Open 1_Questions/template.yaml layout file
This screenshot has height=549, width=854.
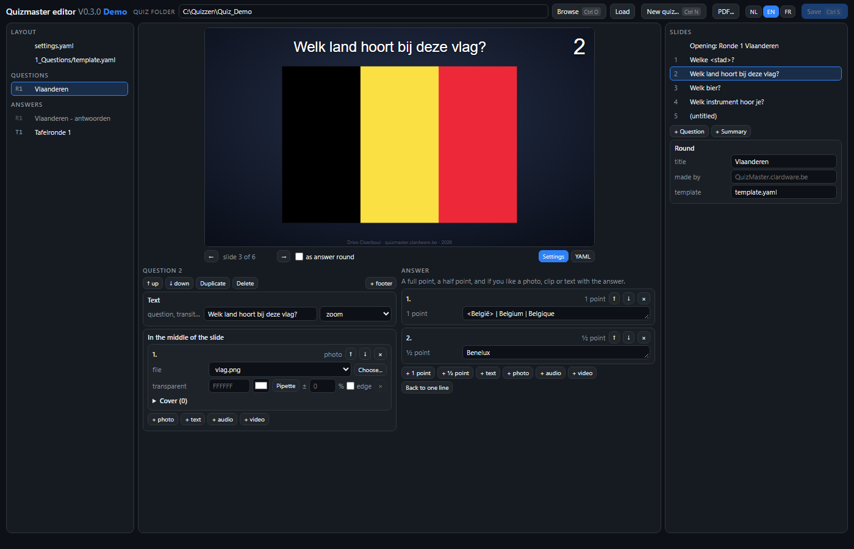point(70,60)
